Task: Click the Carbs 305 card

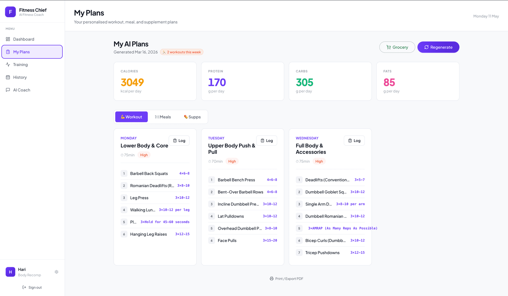Action: pos(330,81)
